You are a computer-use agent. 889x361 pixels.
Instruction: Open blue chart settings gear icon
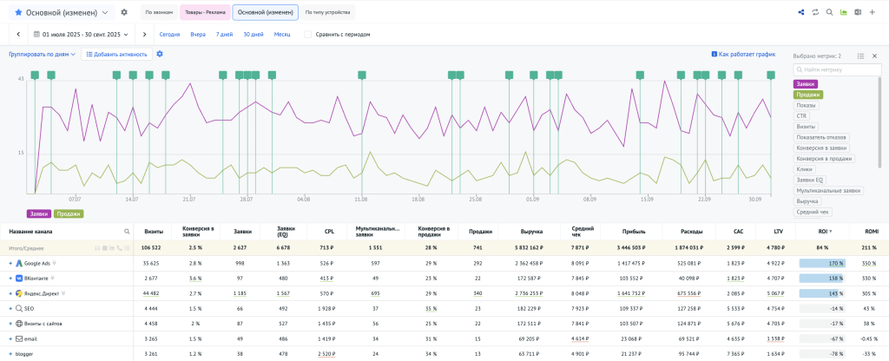pyautogui.click(x=160, y=54)
